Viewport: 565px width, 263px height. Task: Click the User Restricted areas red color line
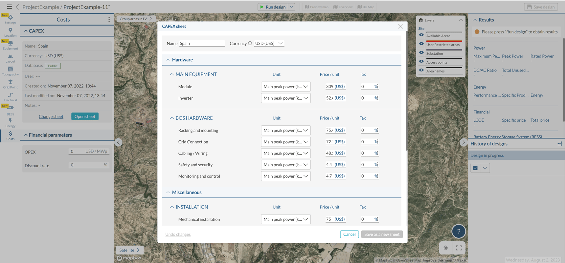click(444, 41)
